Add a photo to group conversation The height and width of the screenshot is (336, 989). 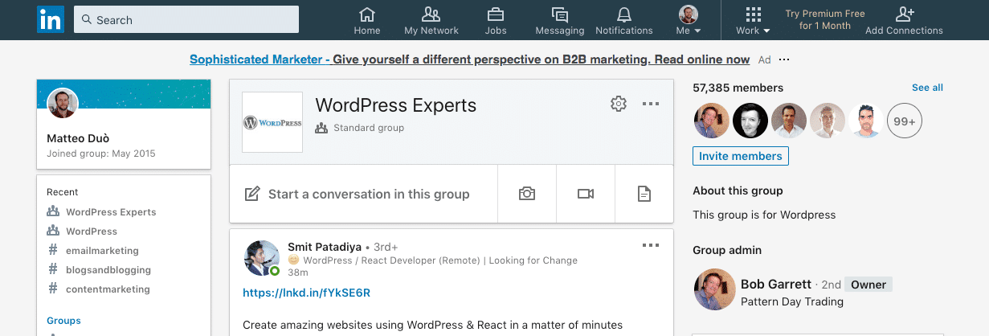tap(527, 194)
